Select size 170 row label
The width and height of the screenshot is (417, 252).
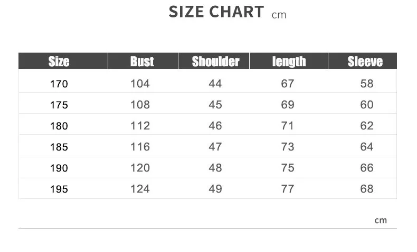(x=59, y=84)
